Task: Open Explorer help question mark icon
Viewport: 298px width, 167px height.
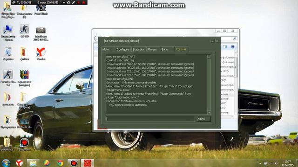Action: coord(233,46)
